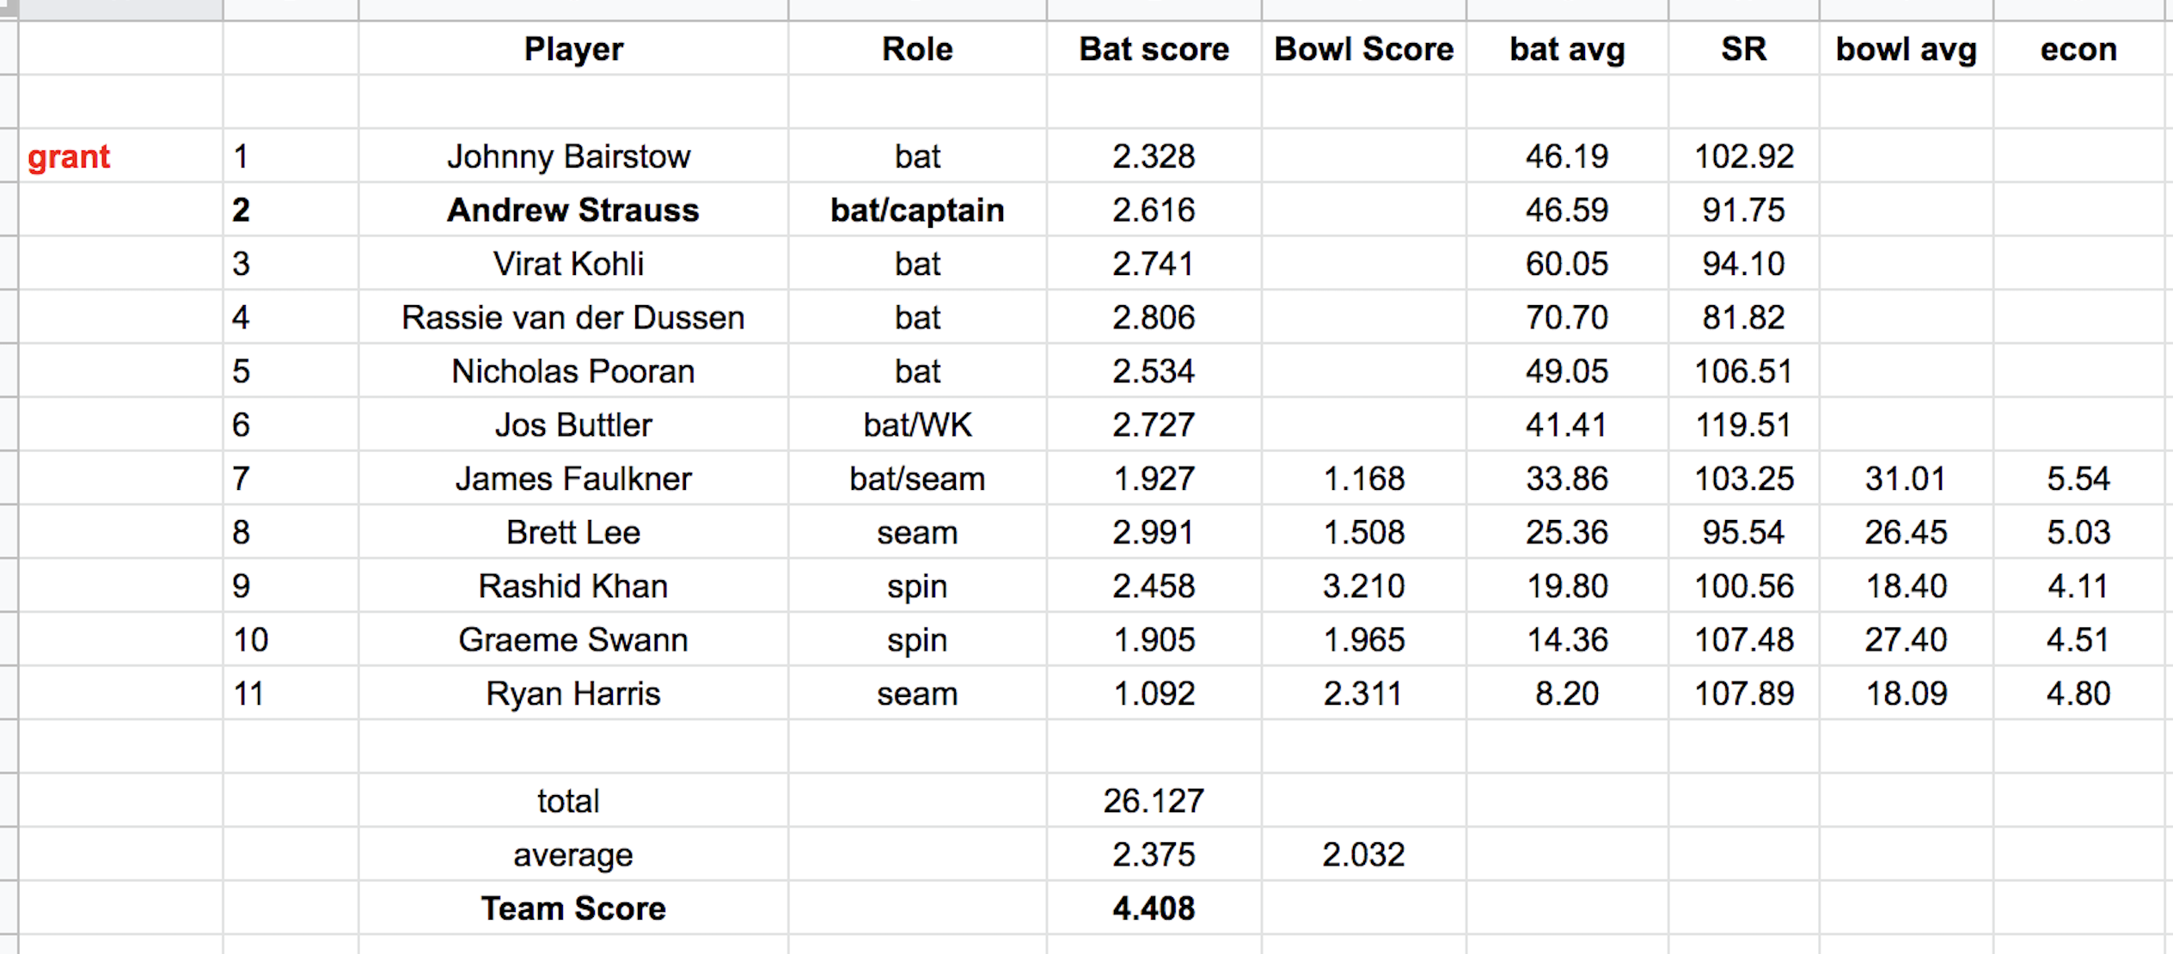This screenshot has width=2173, height=954.
Task: Select Rashid Khan's bowl score 3.210
Action: tap(1363, 586)
